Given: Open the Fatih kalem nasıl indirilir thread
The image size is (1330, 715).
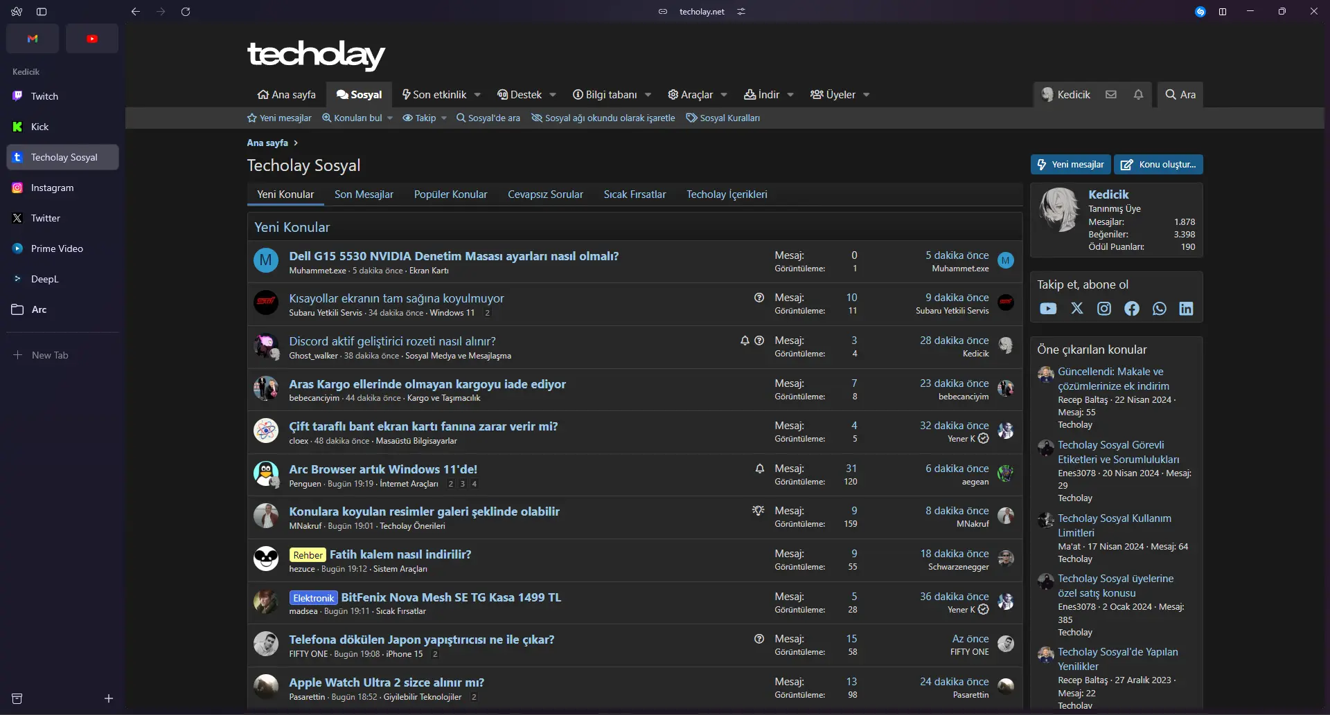Looking at the screenshot, I should coord(400,554).
